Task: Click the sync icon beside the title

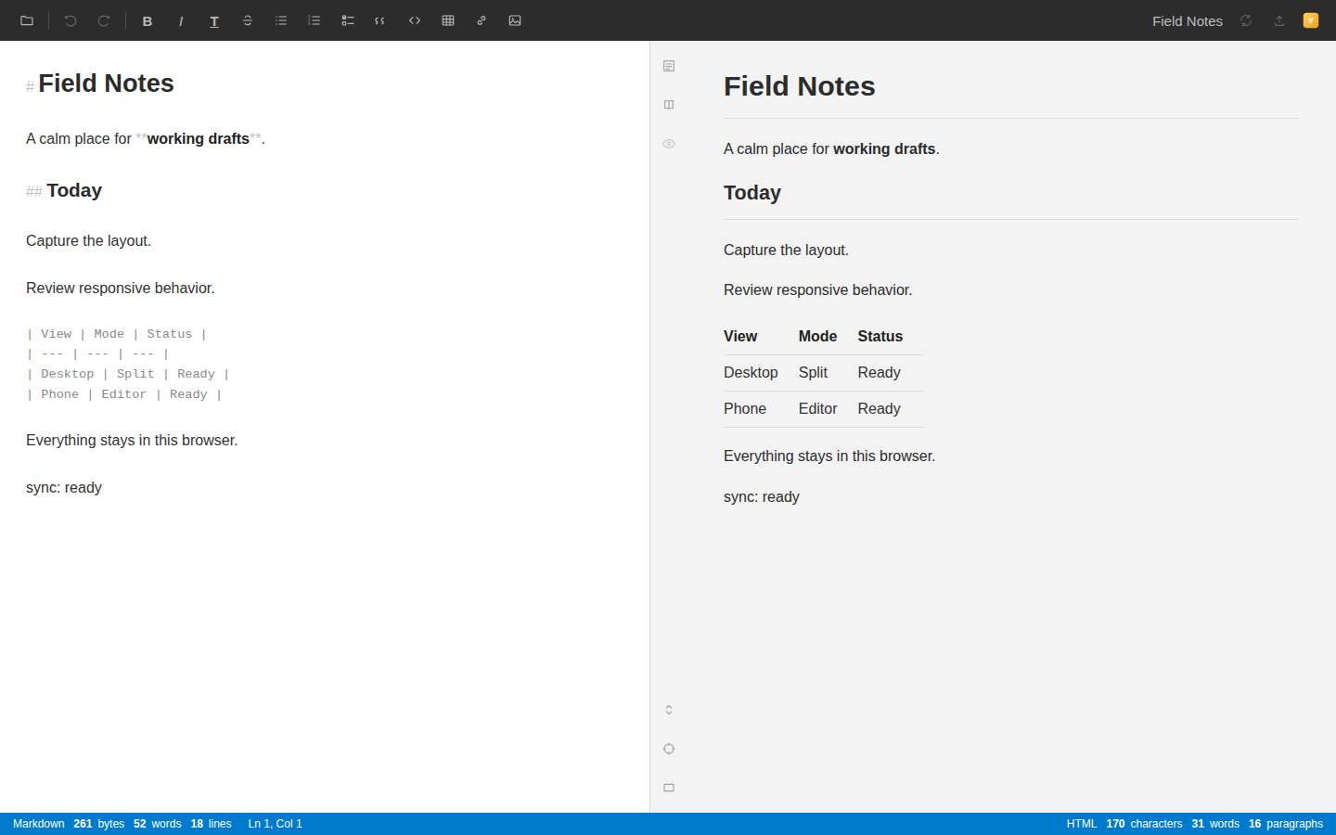Action: click(1246, 20)
